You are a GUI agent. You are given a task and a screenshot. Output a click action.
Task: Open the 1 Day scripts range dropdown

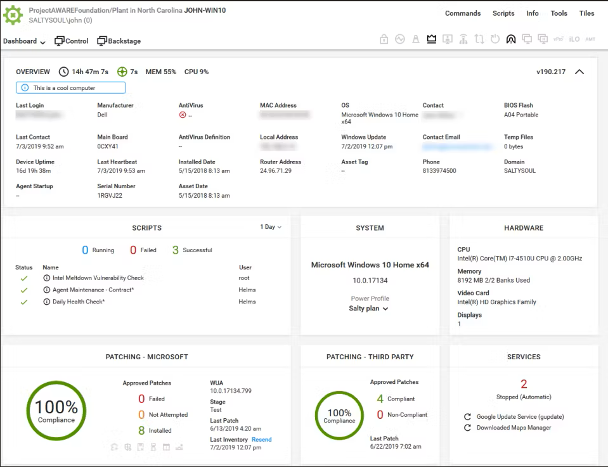pos(271,227)
